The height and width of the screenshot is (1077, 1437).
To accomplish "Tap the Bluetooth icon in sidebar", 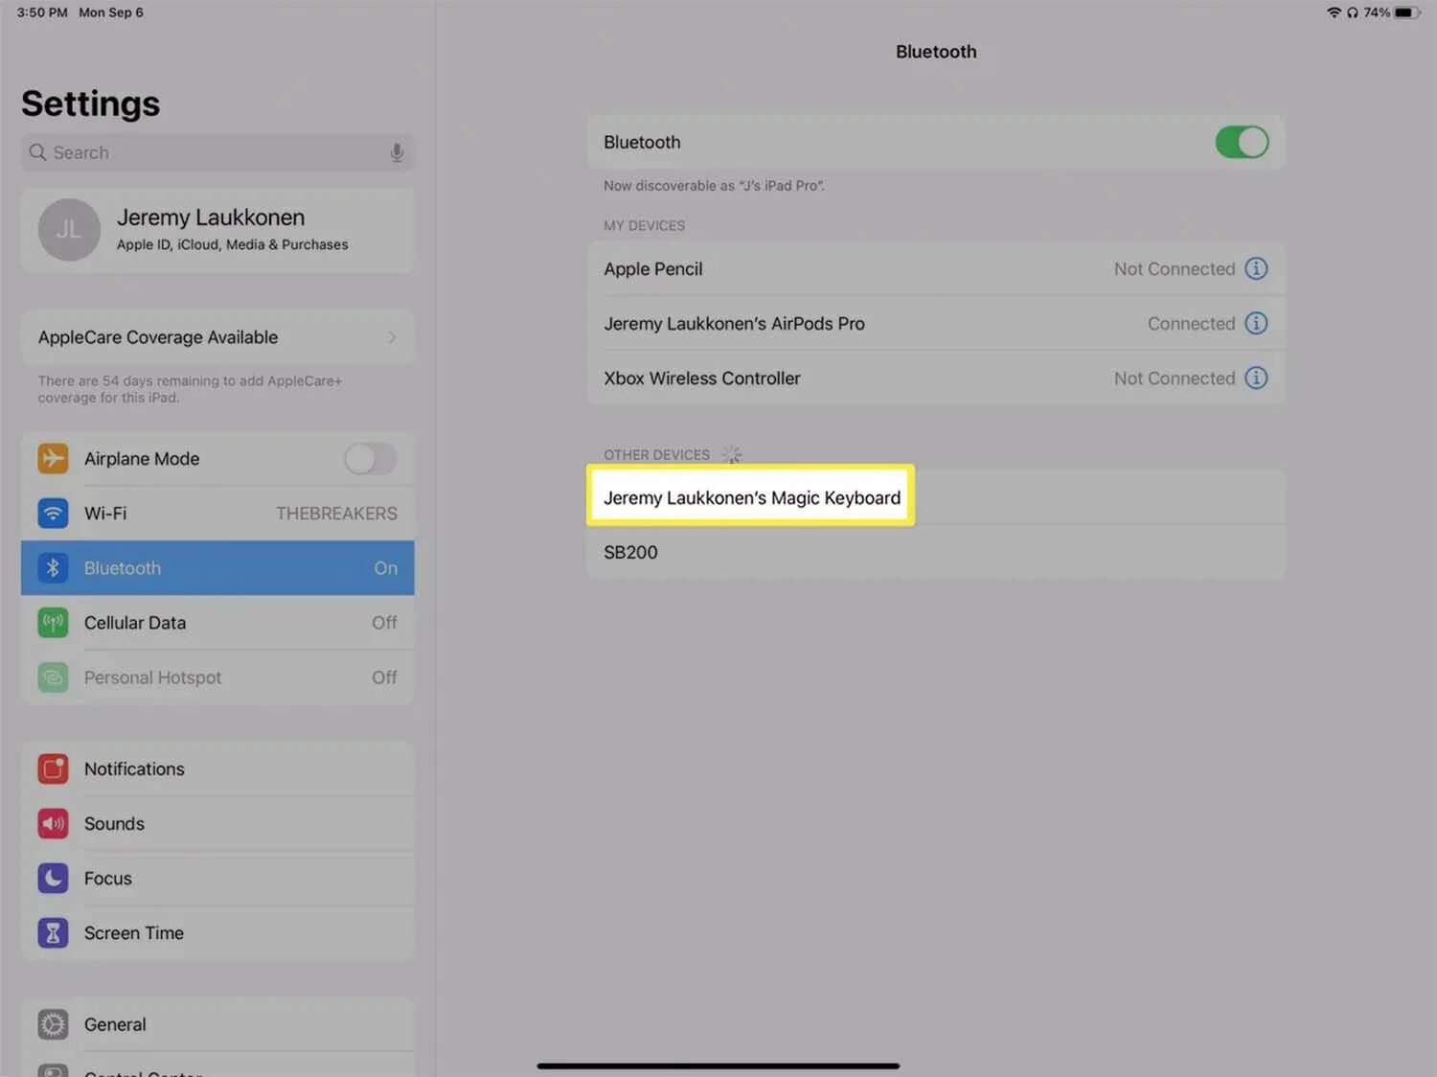I will point(53,567).
